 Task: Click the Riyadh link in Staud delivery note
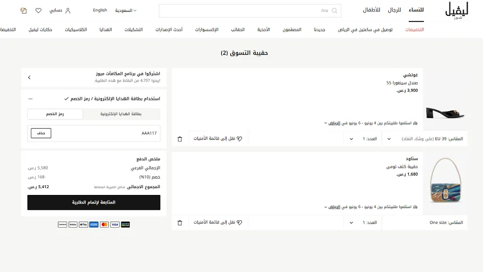pos(334,207)
